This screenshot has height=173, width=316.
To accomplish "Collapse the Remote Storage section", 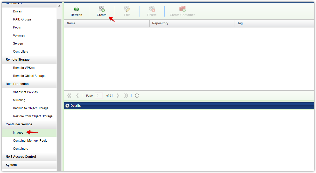I will (x=29, y=60).
